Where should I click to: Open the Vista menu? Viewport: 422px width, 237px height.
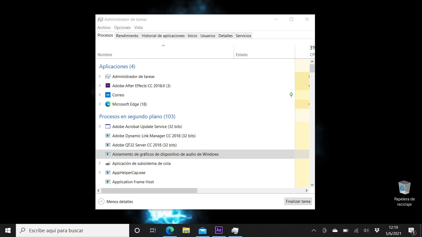(x=138, y=28)
